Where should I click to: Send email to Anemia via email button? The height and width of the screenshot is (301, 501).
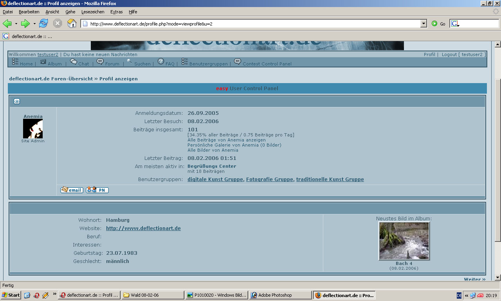(x=72, y=190)
